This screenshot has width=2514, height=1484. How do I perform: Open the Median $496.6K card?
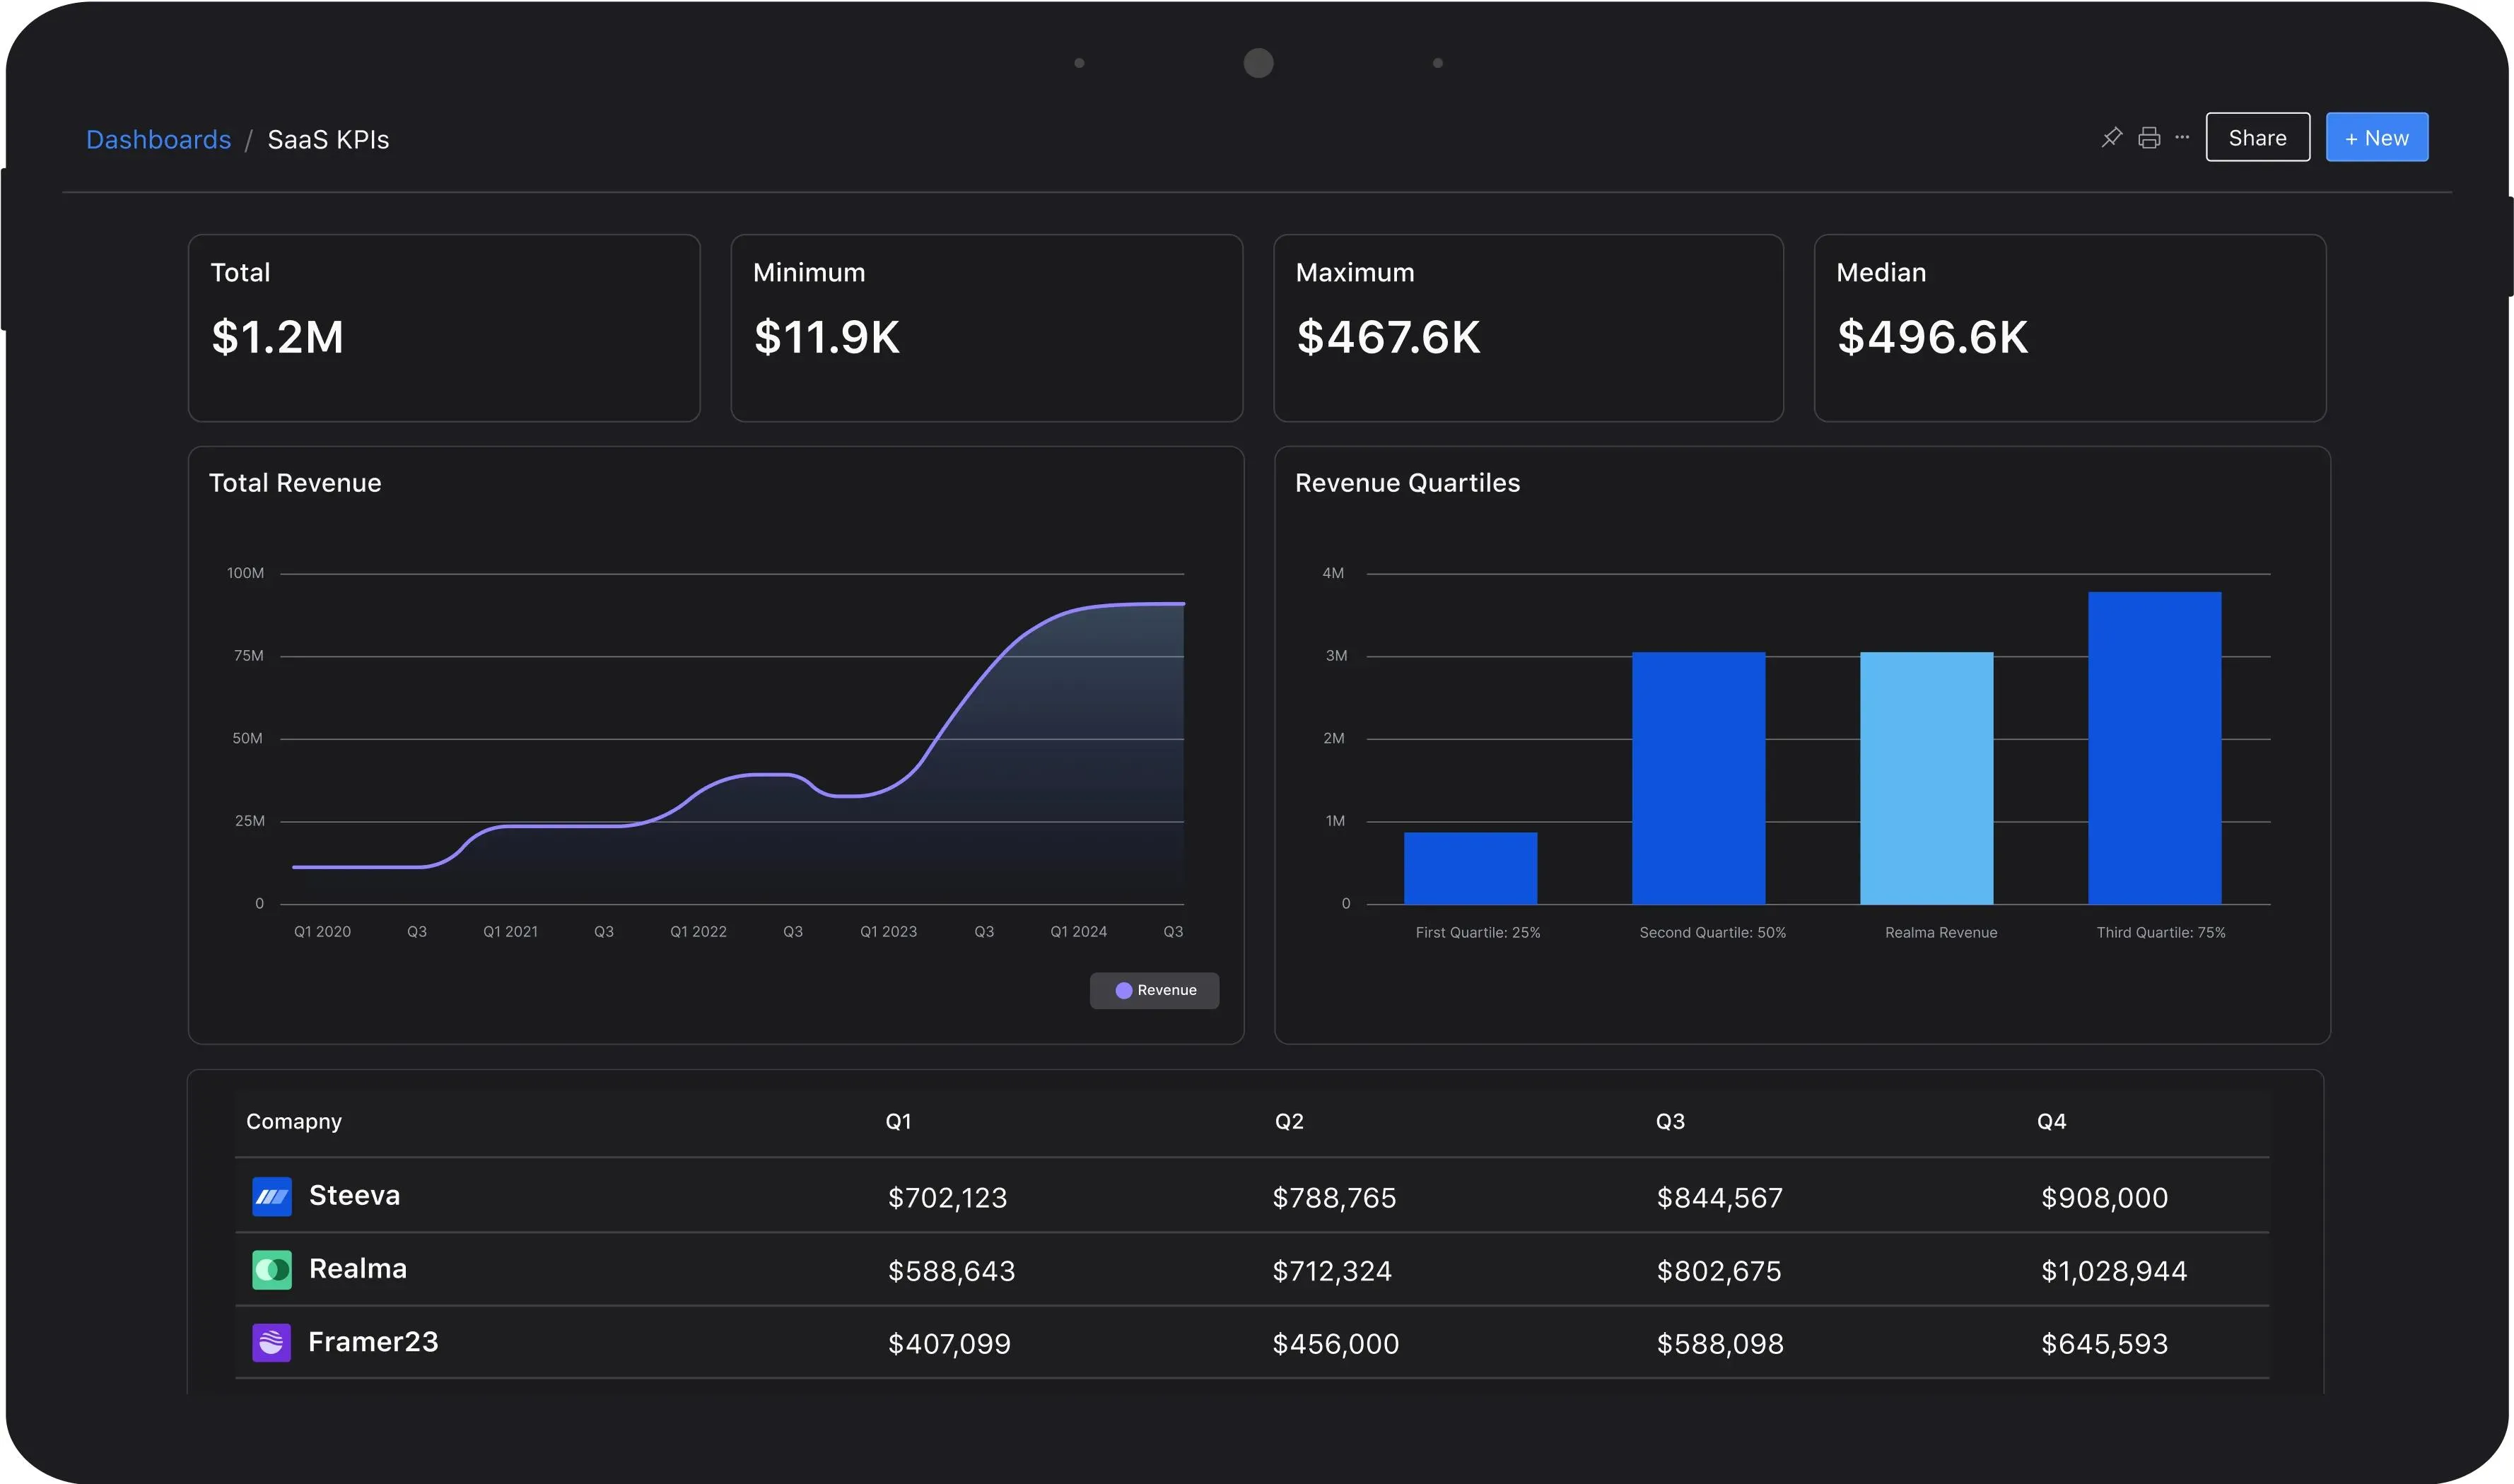[x=2070, y=328]
